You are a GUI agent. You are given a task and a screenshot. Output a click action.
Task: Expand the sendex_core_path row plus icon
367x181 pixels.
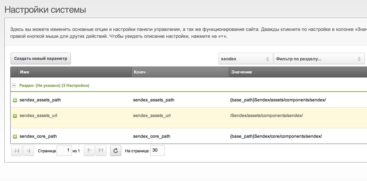(x=15, y=137)
